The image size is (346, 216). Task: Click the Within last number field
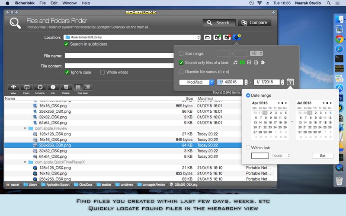click(x=260, y=156)
